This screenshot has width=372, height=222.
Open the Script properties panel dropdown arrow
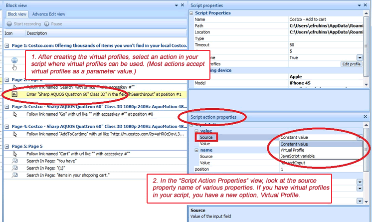pyautogui.click(x=359, y=5)
